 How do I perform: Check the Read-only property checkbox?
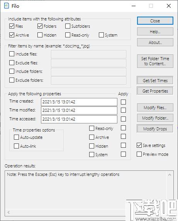(92, 128)
